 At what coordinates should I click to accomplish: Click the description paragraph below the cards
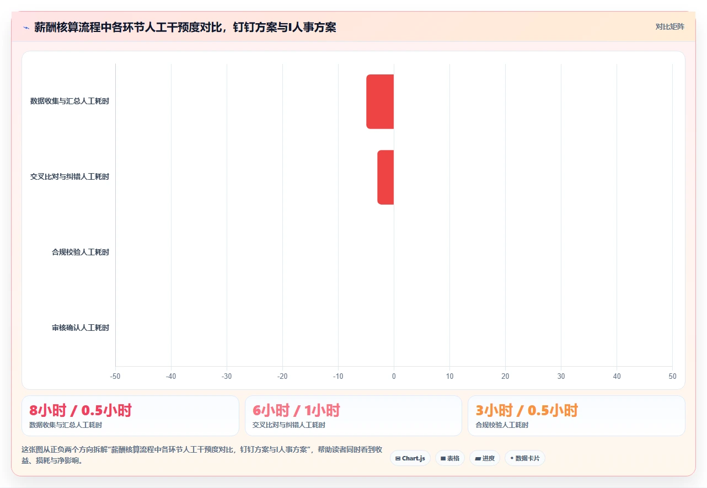202,455
